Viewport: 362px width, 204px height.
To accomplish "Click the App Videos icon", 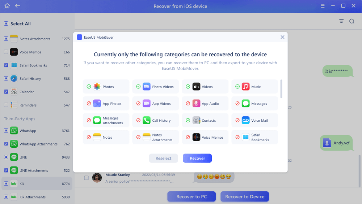I will click(x=146, y=103).
